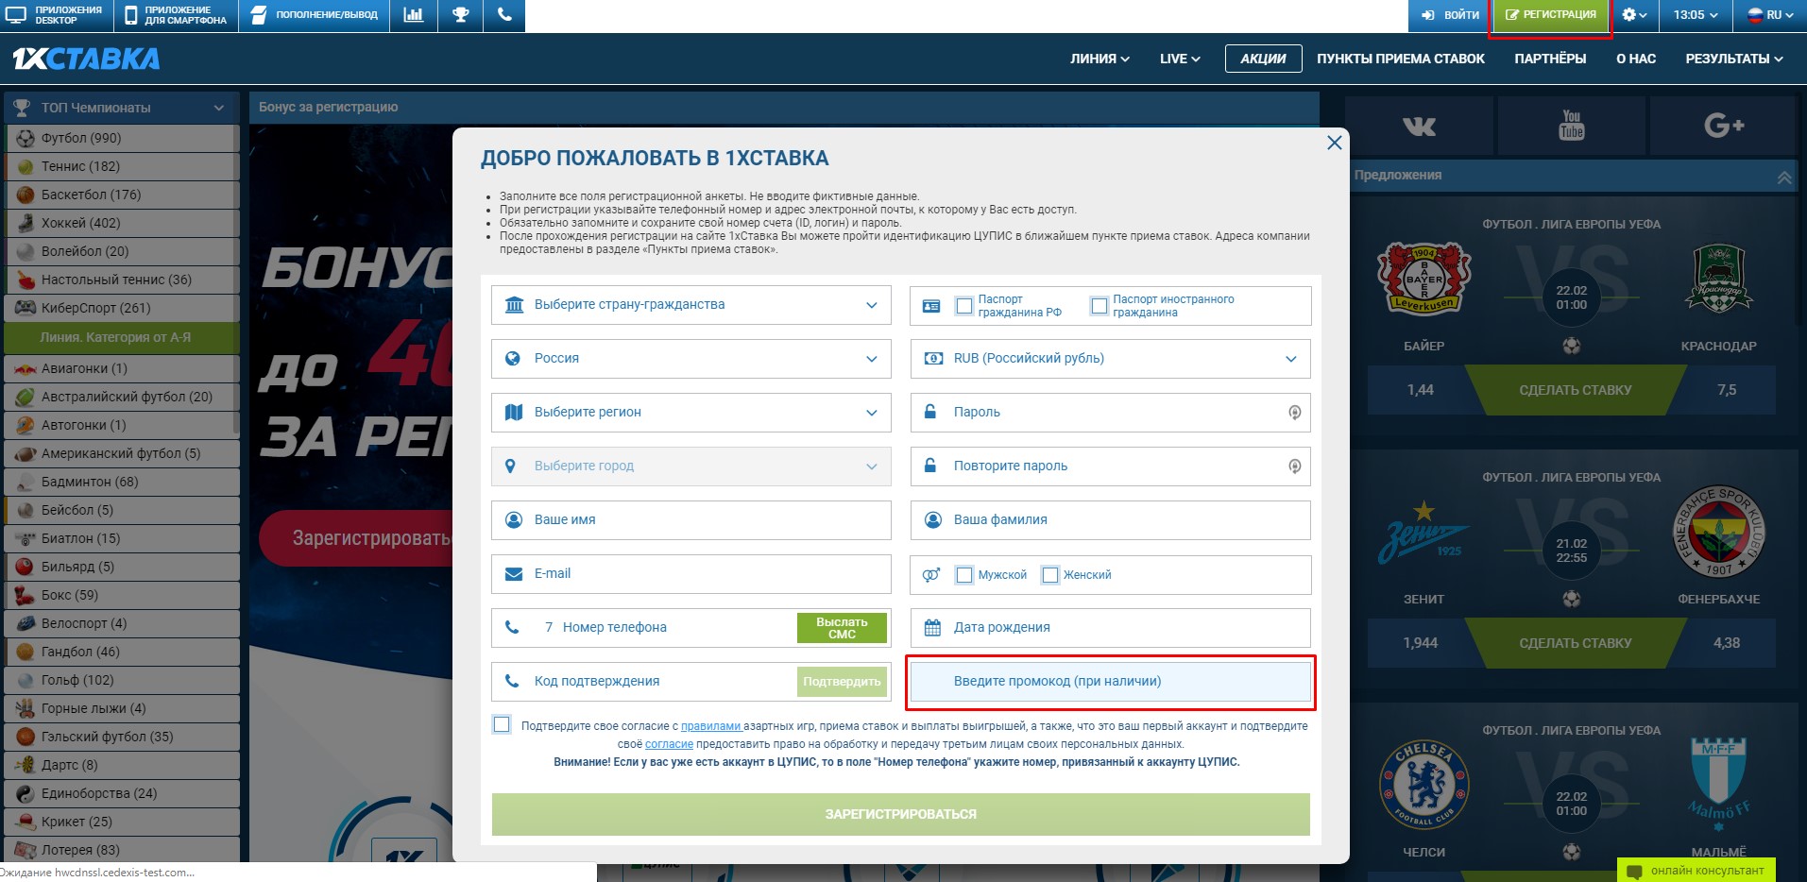
Task: Open ПУНКТЫ ПРИЕМА СТАВОК page
Action: [1401, 59]
